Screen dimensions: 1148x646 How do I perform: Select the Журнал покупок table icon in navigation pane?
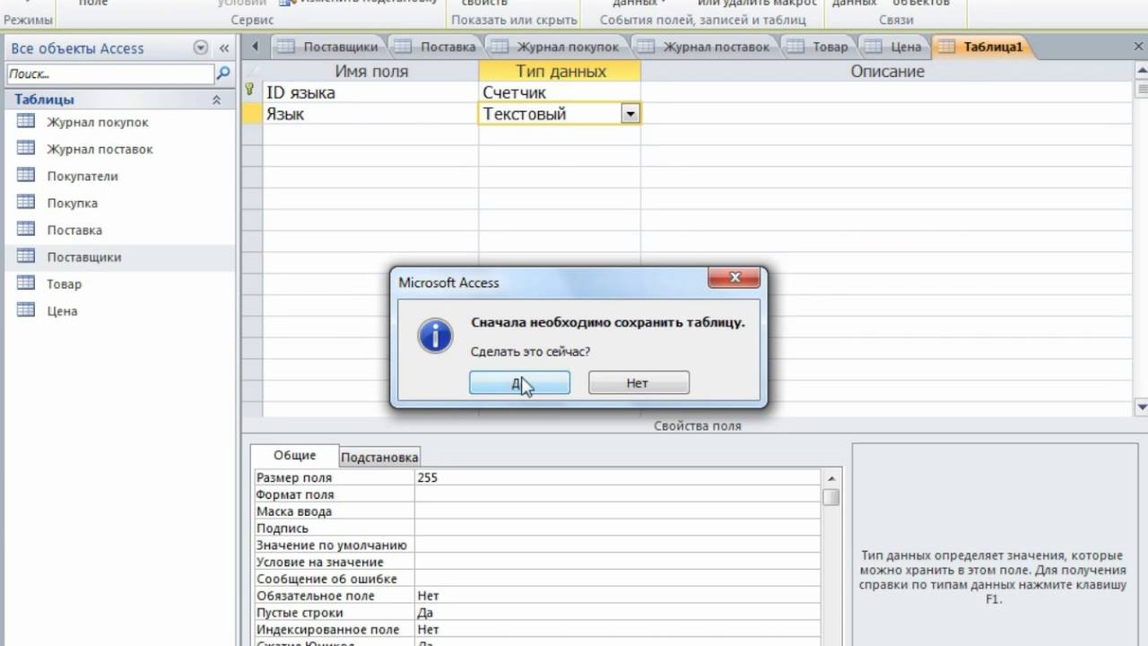[26, 122]
